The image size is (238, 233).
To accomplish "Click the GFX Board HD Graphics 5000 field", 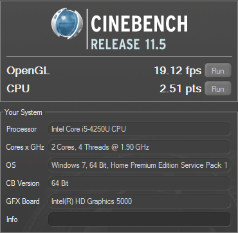I will (140, 201).
